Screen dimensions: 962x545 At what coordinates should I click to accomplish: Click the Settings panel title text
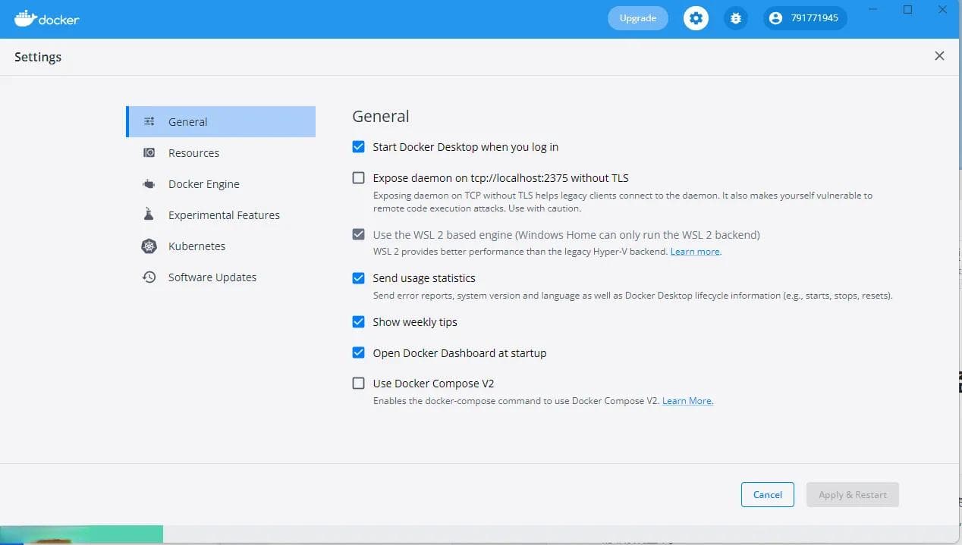pos(38,57)
